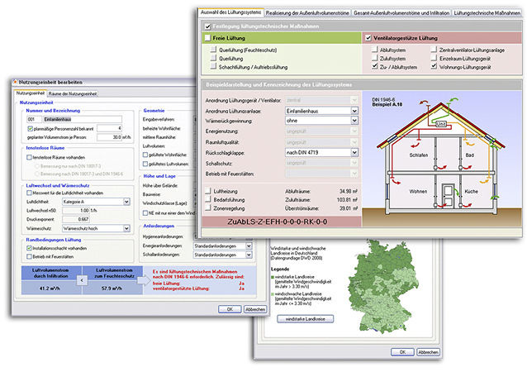The height and width of the screenshot is (372, 527).
Task: Enable the Luftheizung checkbox
Action: click(207, 191)
